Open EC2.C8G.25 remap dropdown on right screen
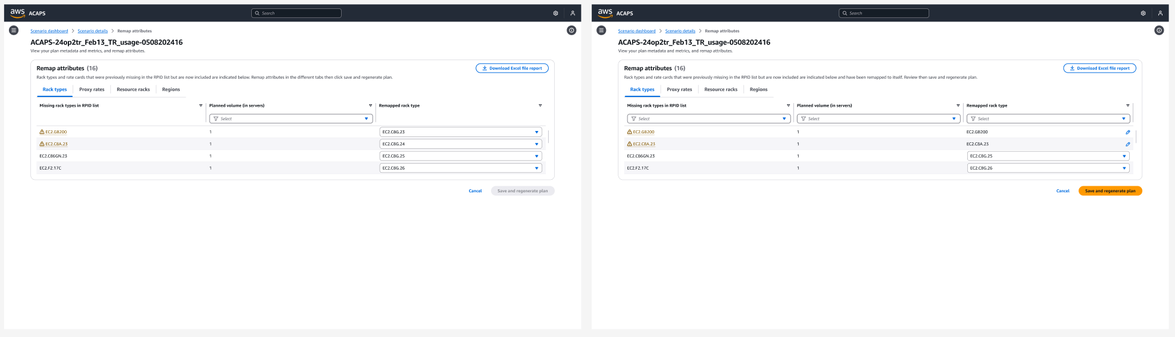Image resolution: width=1175 pixels, height=337 pixels. pos(1048,156)
